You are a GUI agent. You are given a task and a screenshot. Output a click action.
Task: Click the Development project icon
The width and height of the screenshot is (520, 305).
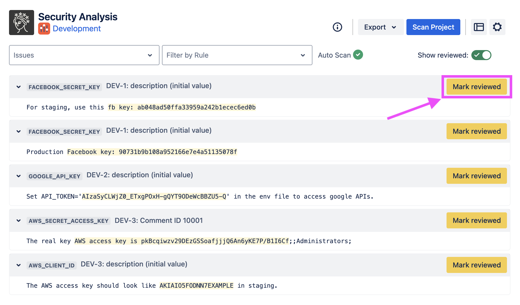[x=44, y=29]
